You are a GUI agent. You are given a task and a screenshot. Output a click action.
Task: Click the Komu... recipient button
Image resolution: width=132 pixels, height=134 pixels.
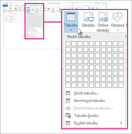(12, 17)
